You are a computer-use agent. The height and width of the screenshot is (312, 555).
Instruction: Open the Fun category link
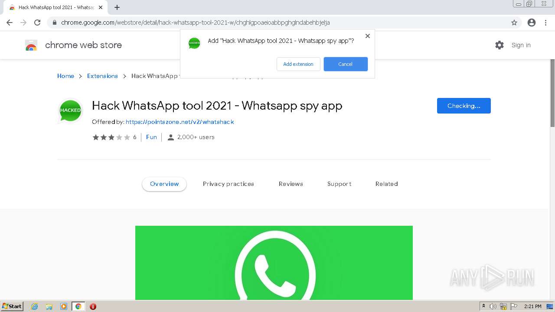click(x=151, y=137)
